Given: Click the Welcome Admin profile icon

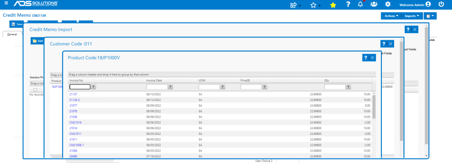Looking at the screenshot, I should [428, 4].
